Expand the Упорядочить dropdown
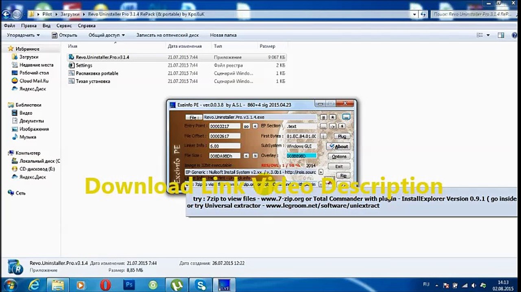Screen dimensions: 521x292 (x=23, y=35)
